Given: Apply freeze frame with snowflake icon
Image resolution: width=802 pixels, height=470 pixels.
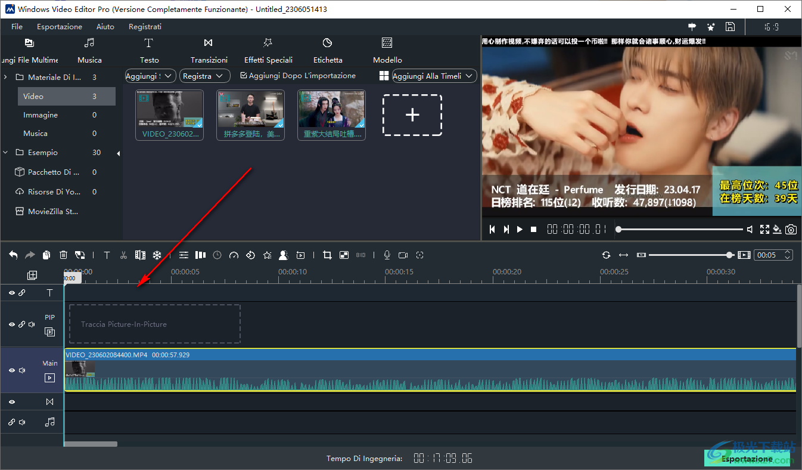Looking at the screenshot, I should pyautogui.click(x=157, y=255).
